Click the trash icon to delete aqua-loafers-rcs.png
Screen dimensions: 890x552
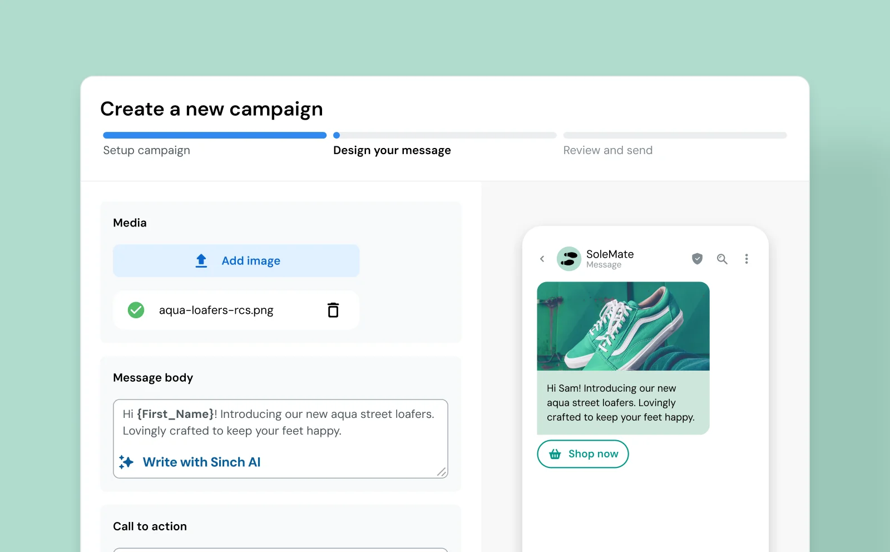(333, 310)
